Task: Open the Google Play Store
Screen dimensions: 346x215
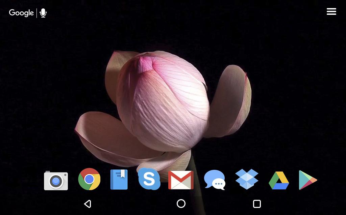Action: 308,180
